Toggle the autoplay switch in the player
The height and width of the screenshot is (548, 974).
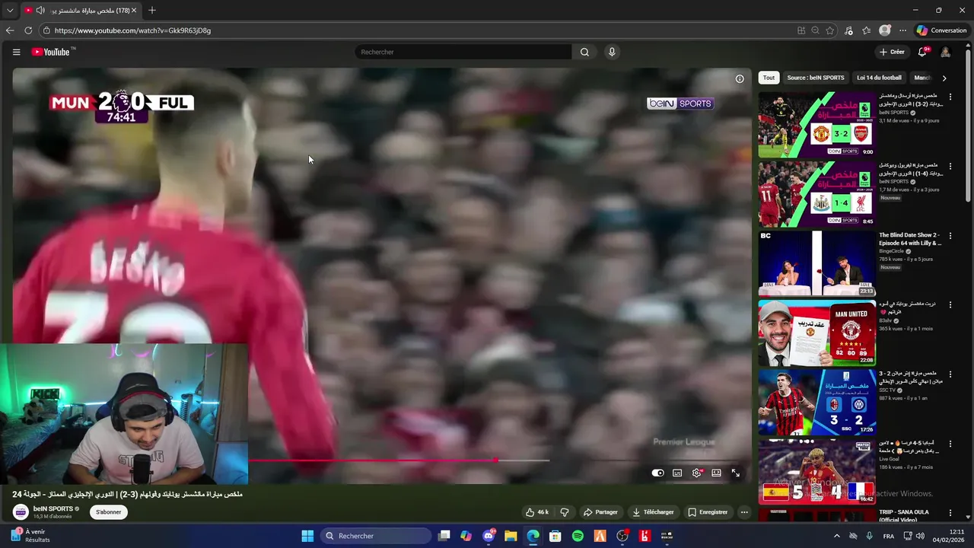(x=658, y=473)
